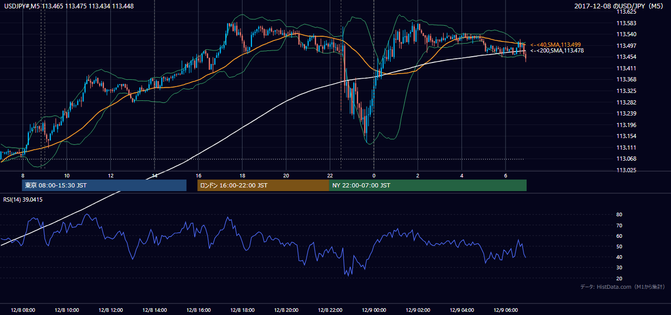Click the 12/9 00:00 date axis label

point(373,310)
